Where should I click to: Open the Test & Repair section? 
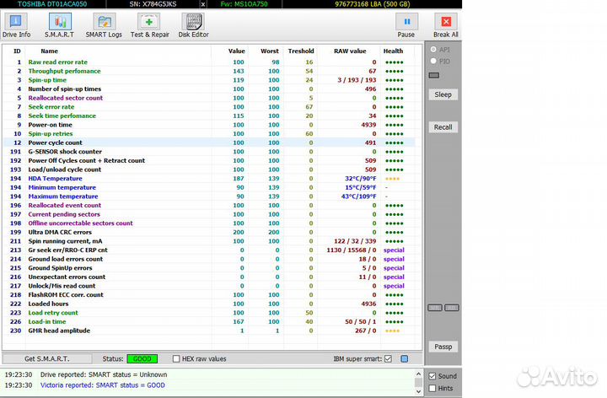[x=149, y=25]
